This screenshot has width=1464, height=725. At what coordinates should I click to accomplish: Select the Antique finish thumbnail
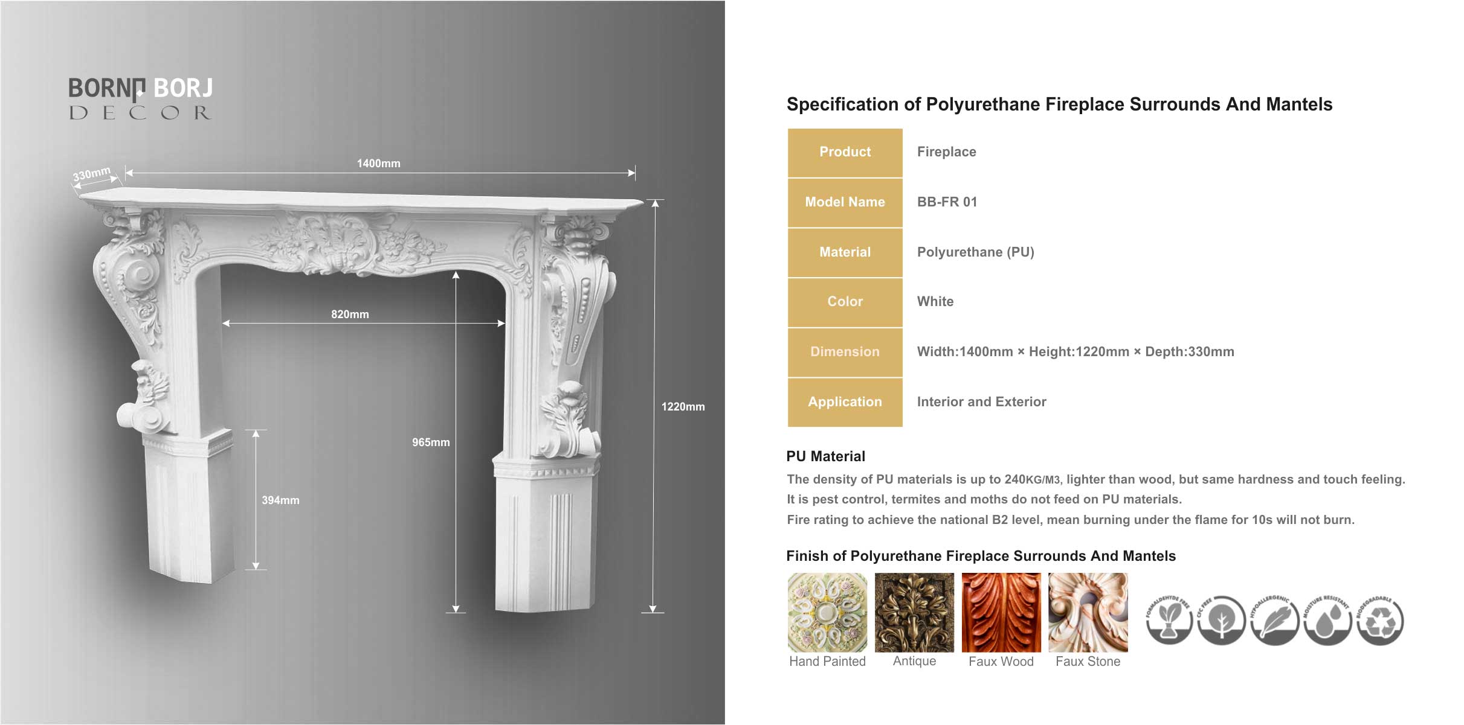click(x=914, y=612)
